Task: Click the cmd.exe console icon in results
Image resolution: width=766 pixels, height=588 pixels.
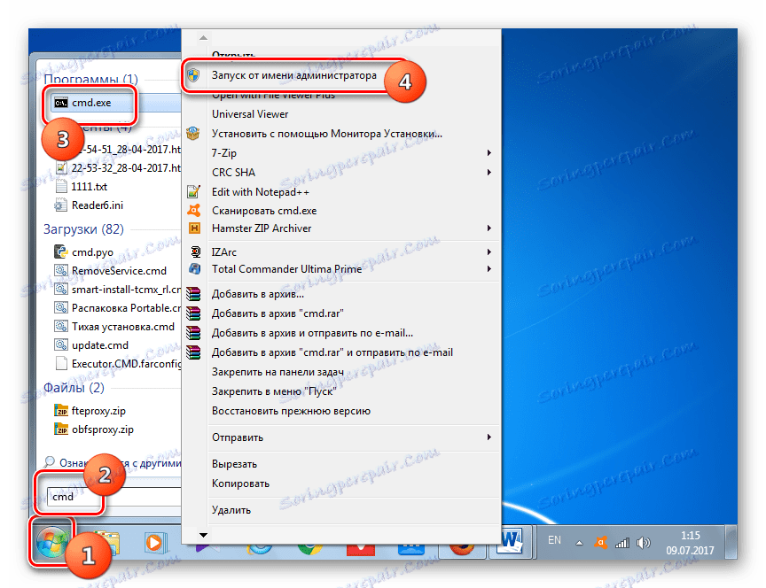Action: (x=61, y=103)
